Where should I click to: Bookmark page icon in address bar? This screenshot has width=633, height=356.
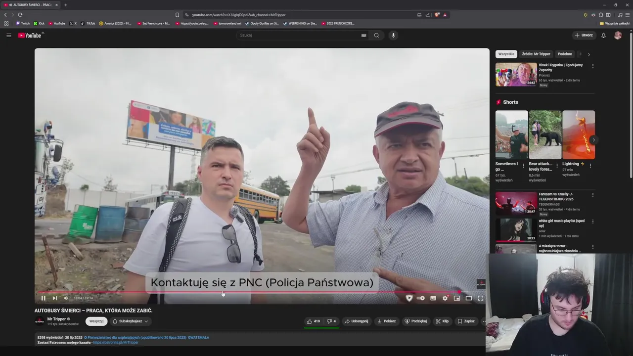click(x=177, y=15)
